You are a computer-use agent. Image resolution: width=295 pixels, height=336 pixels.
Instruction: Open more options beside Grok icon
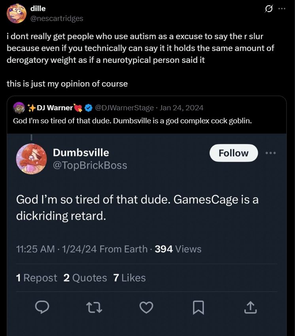click(282, 9)
